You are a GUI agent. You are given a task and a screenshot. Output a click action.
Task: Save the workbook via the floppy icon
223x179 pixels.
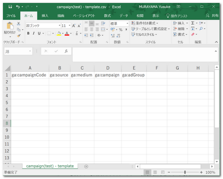click(x=10, y=7)
